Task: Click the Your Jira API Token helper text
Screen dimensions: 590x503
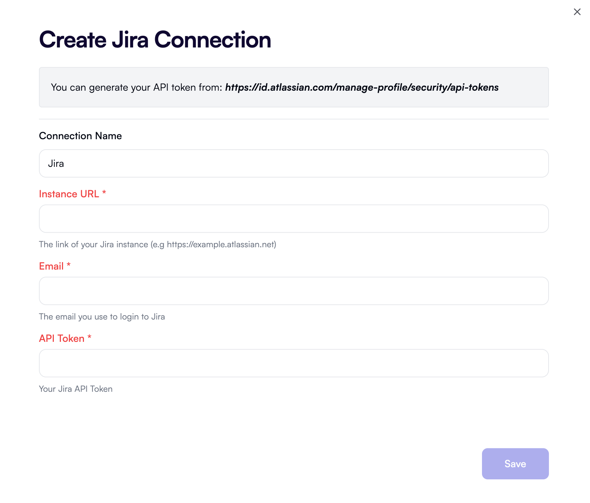Action: click(75, 389)
